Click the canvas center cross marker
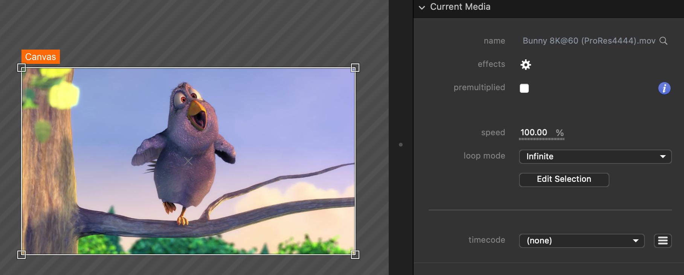 pyautogui.click(x=188, y=161)
